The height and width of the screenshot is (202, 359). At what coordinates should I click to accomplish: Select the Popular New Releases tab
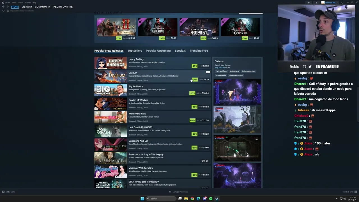point(109,51)
